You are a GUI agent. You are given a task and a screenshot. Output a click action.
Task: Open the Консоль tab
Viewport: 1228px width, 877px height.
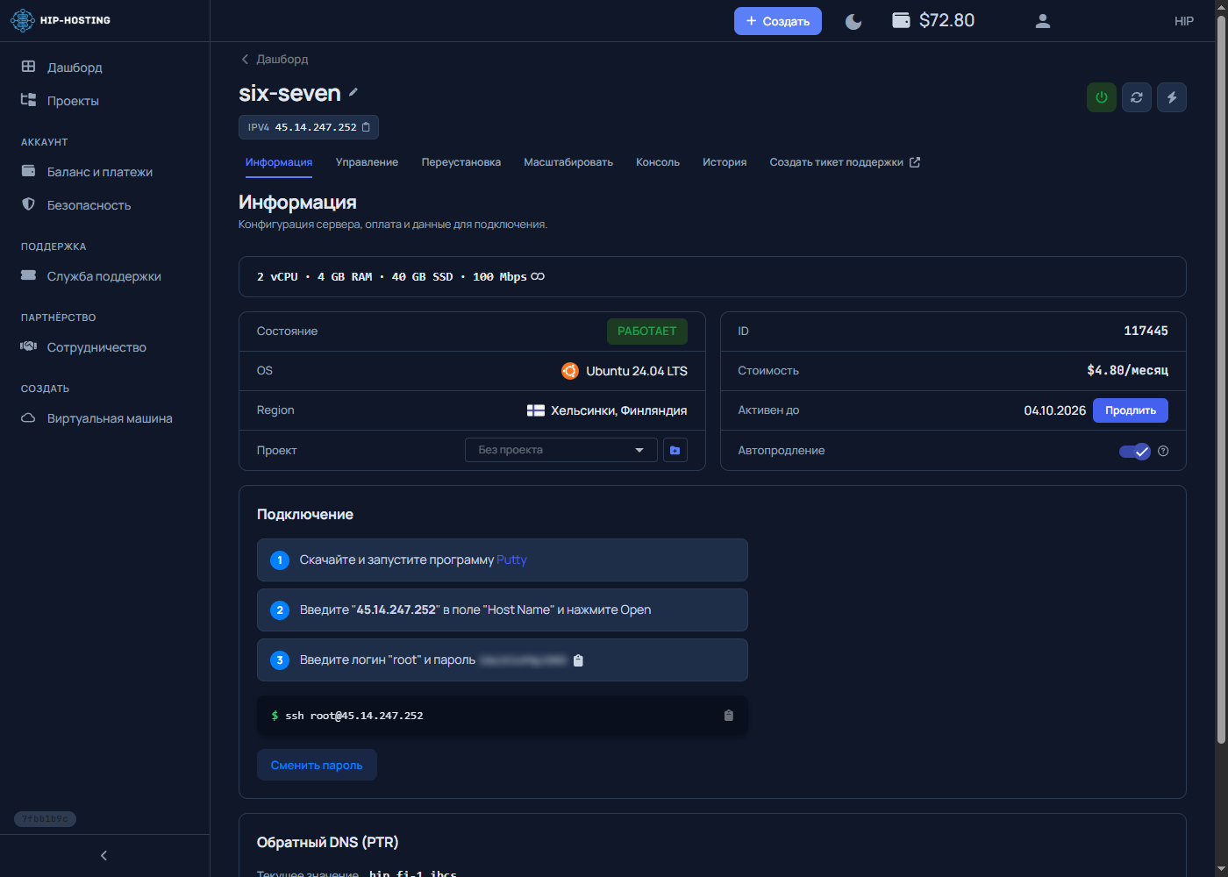[658, 162]
